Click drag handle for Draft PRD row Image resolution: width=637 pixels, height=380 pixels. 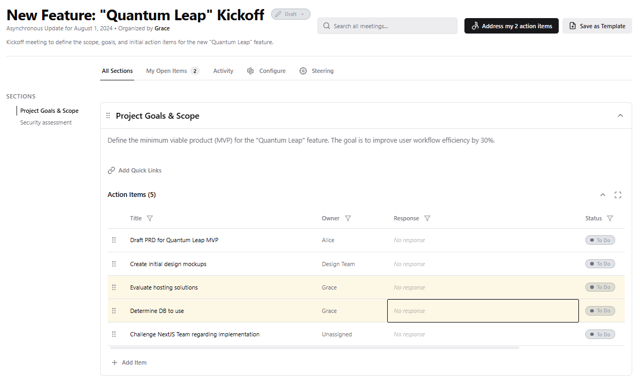(114, 241)
